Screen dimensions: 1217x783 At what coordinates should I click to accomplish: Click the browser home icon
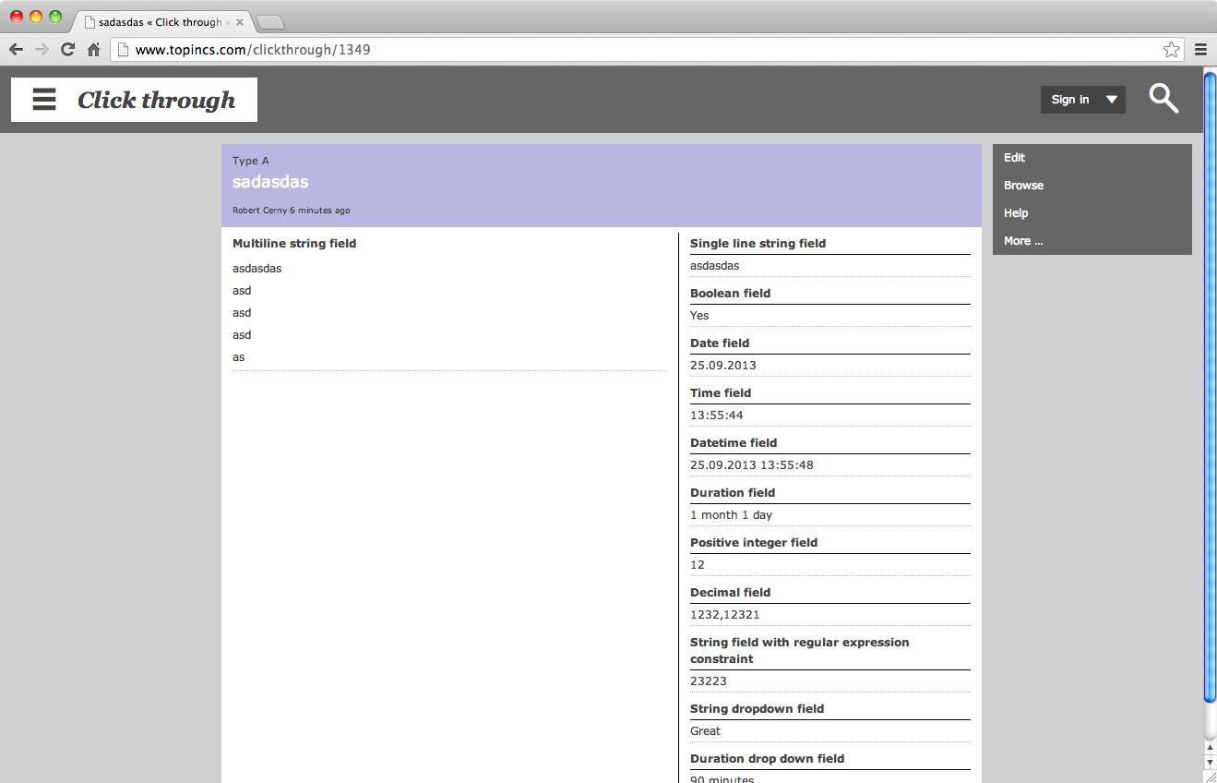[x=92, y=49]
